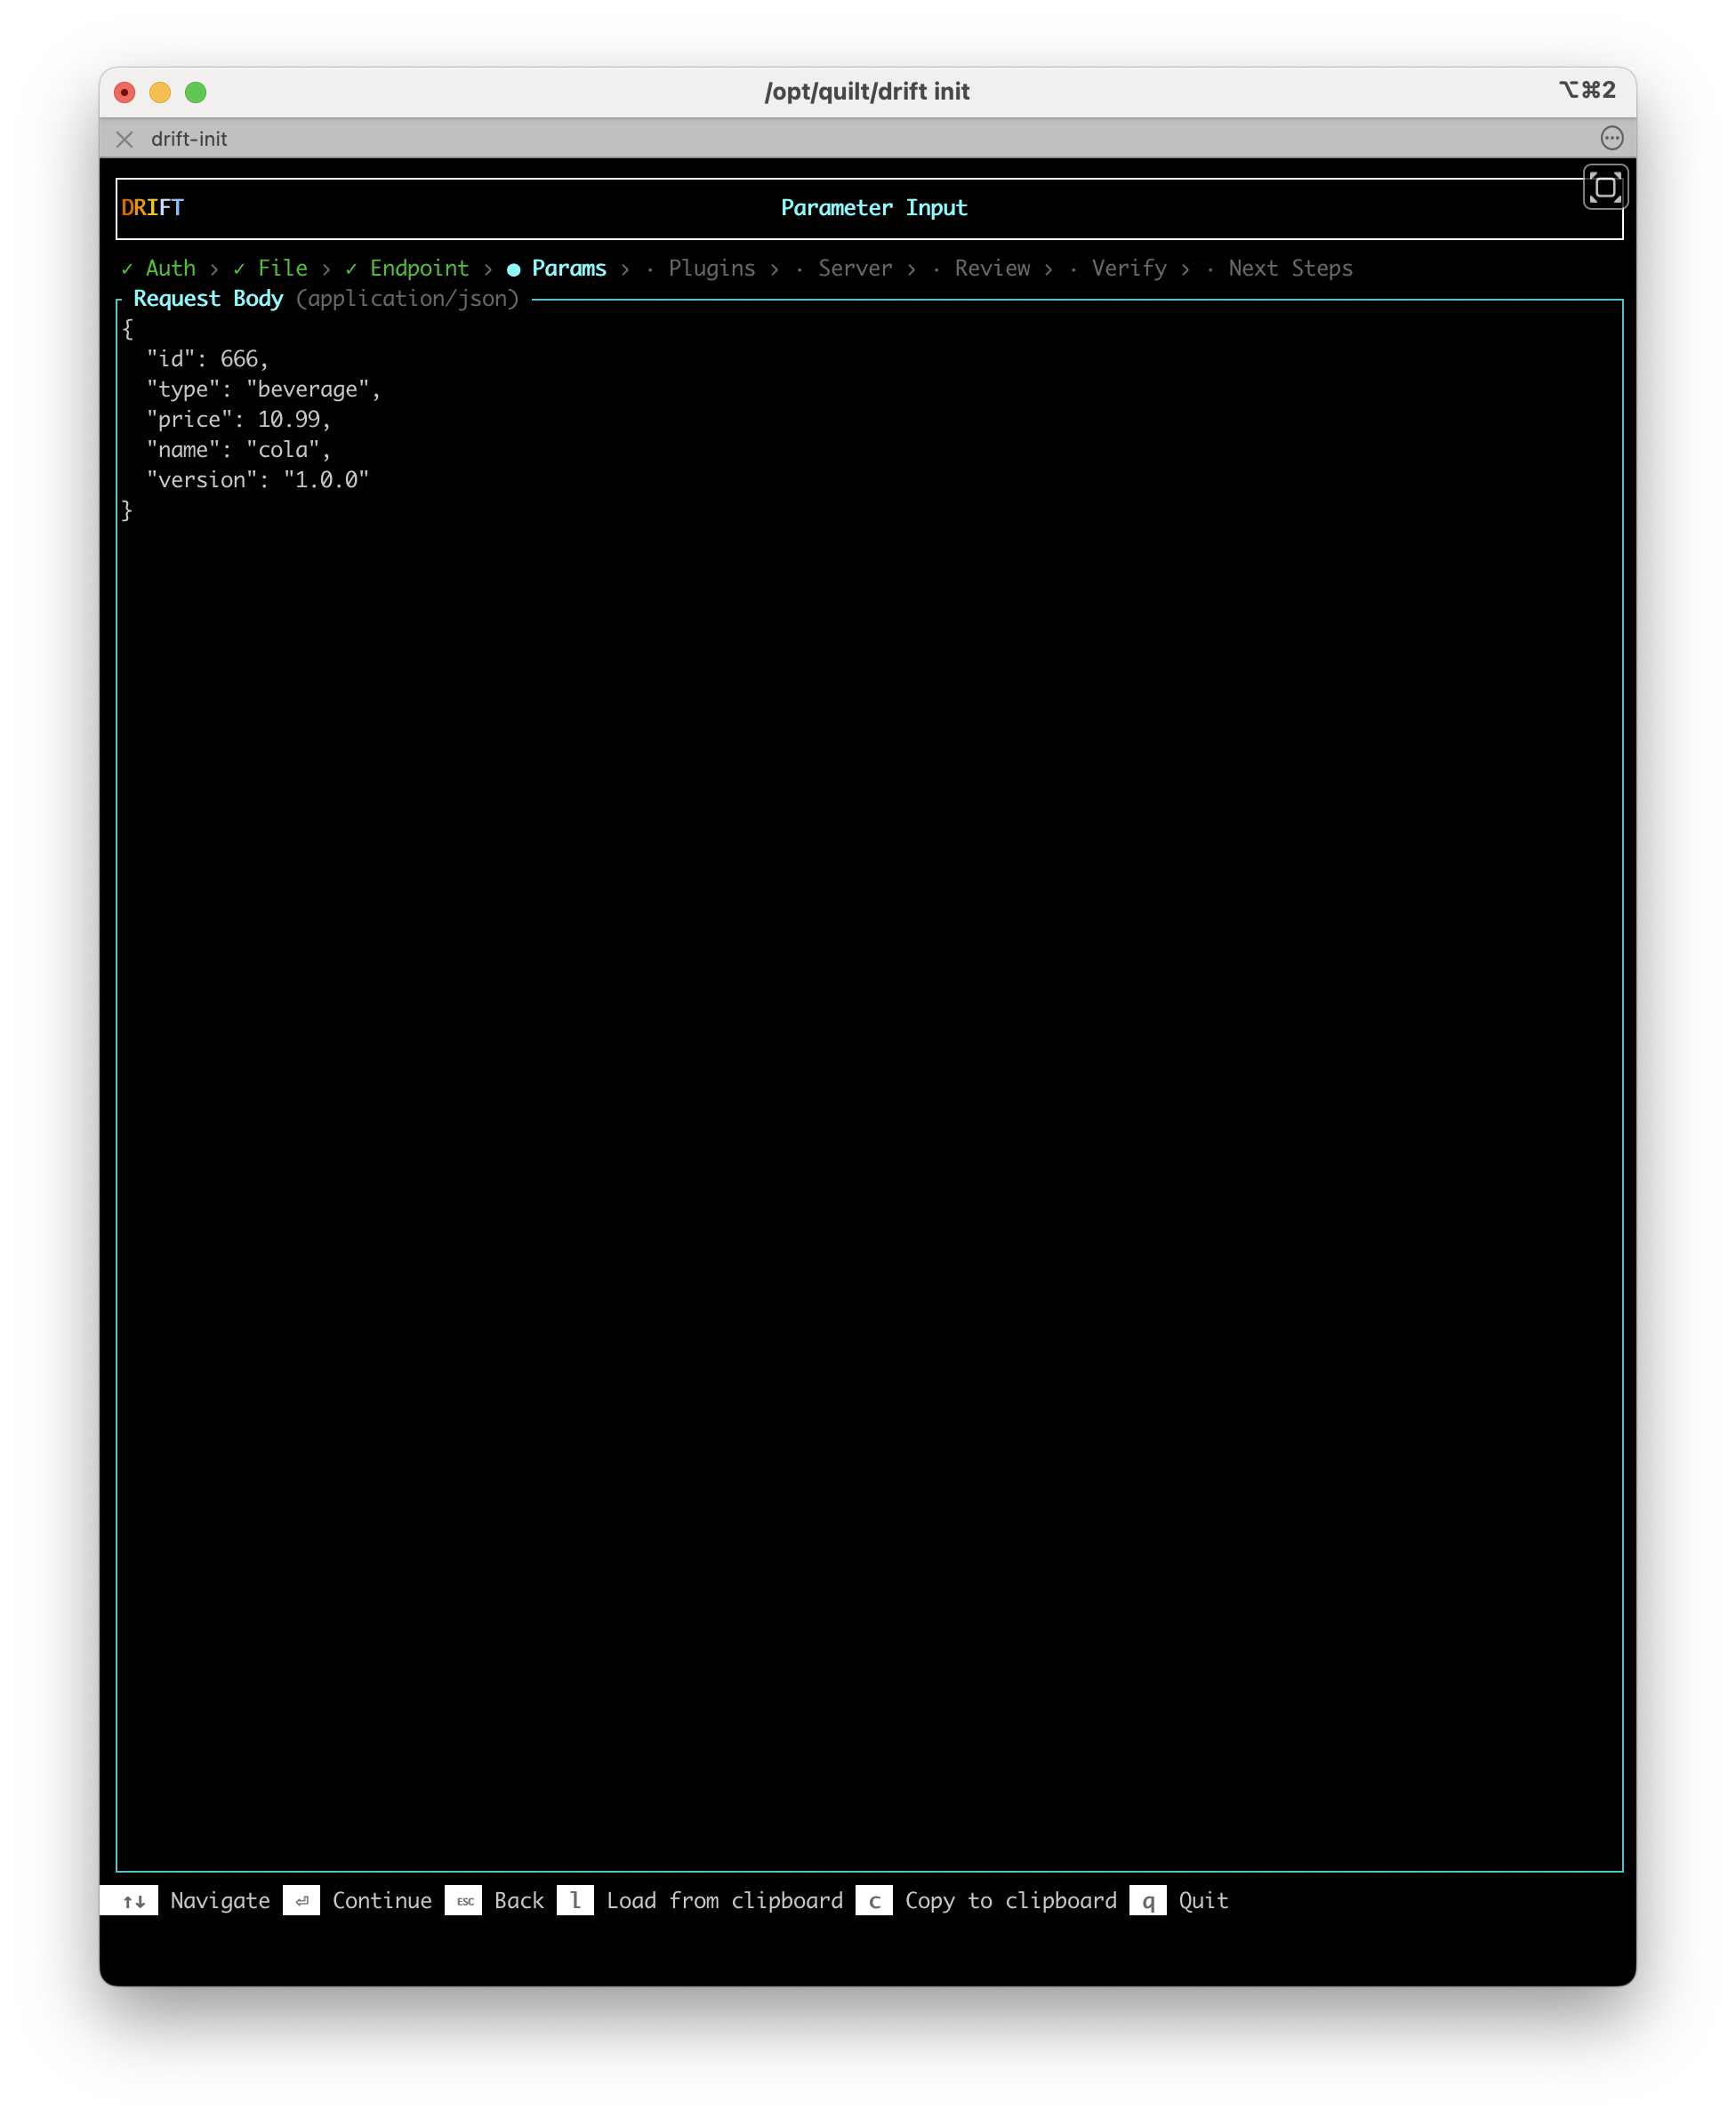This screenshot has height=2118, width=1736.
Task: Switch to the drift-init terminal tab
Action: (189, 139)
